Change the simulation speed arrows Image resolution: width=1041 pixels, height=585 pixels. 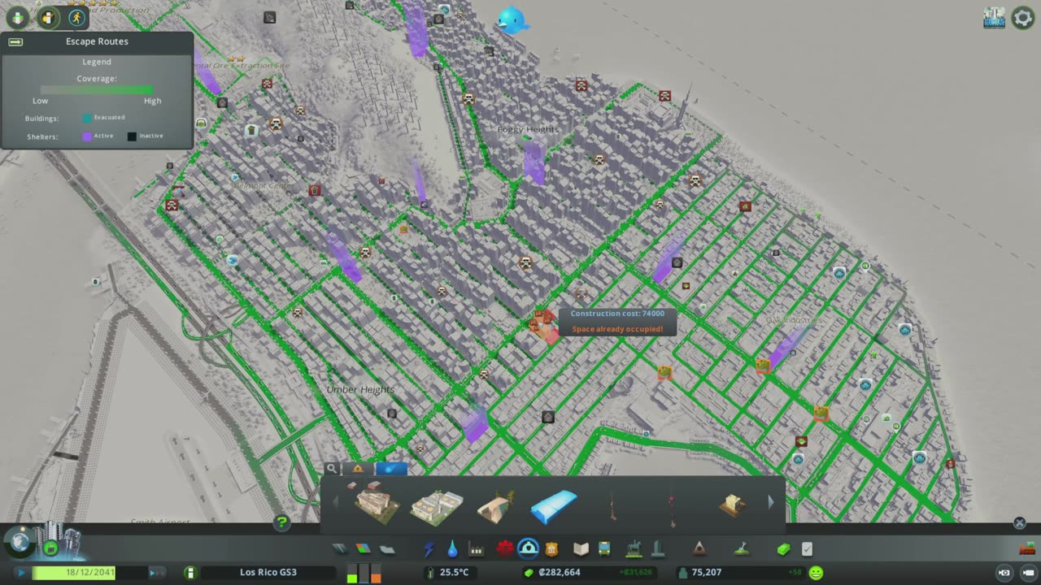[156, 573]
